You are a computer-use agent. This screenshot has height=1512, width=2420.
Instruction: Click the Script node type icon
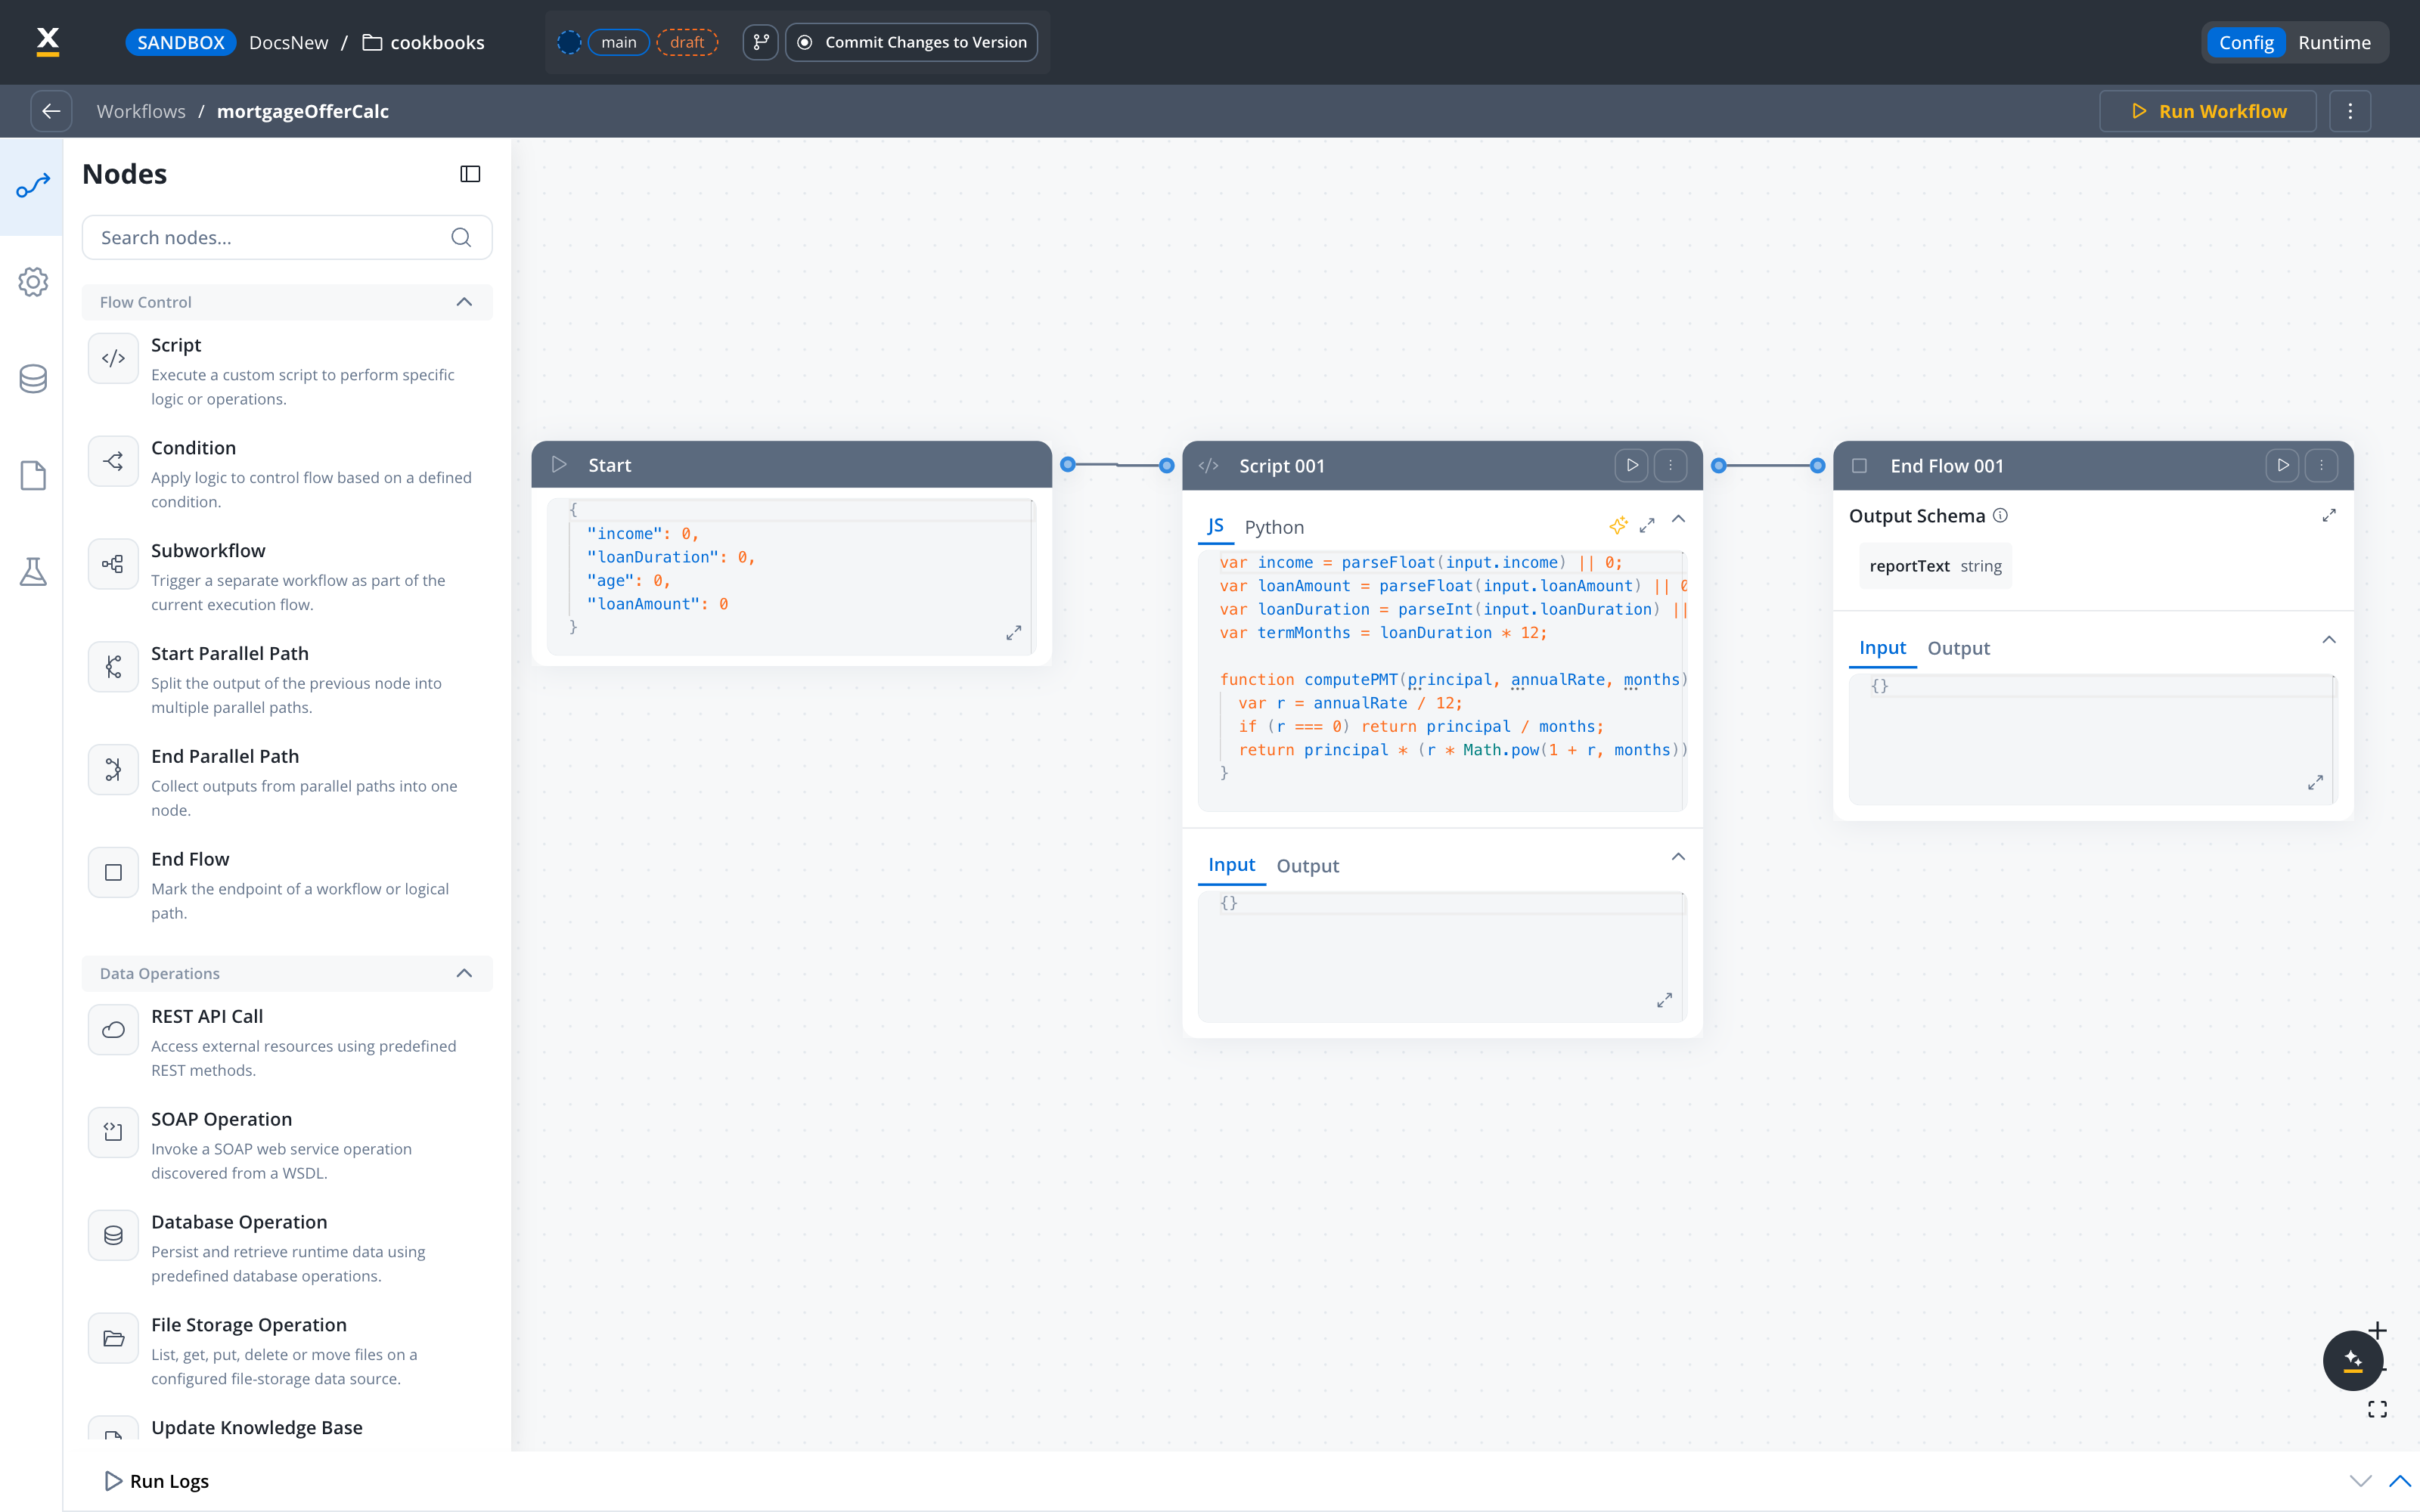click(x=113, y=358)
